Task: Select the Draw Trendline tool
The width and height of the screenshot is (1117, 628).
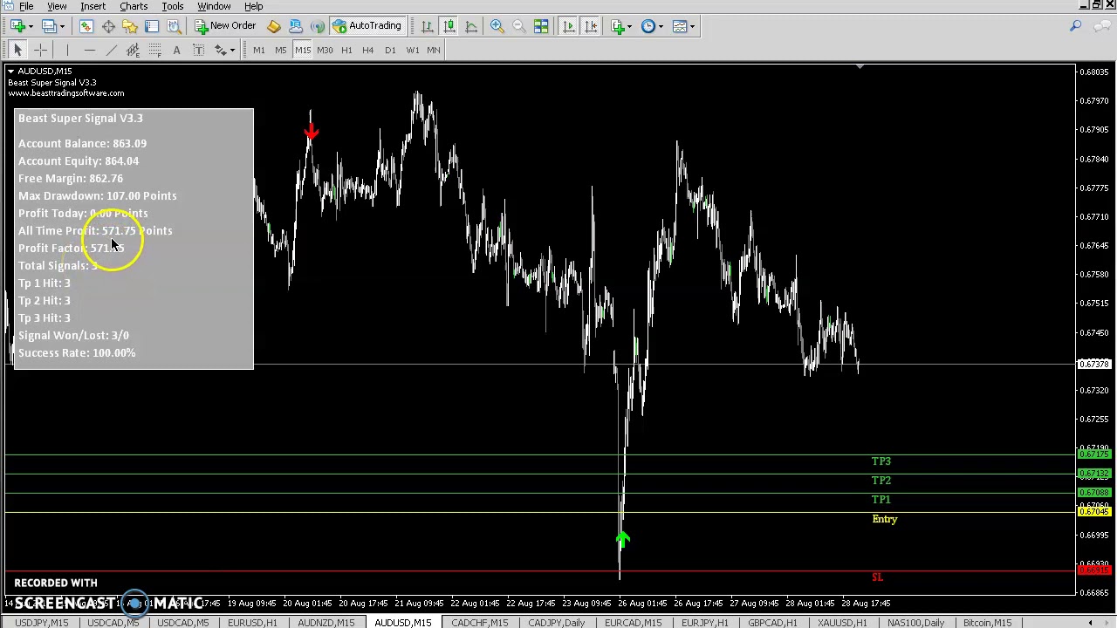Action: [x=111, y=50]
